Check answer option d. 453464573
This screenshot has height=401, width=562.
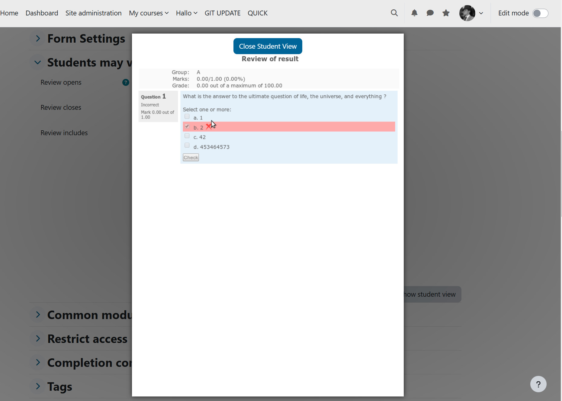click(x=187, y=145)
